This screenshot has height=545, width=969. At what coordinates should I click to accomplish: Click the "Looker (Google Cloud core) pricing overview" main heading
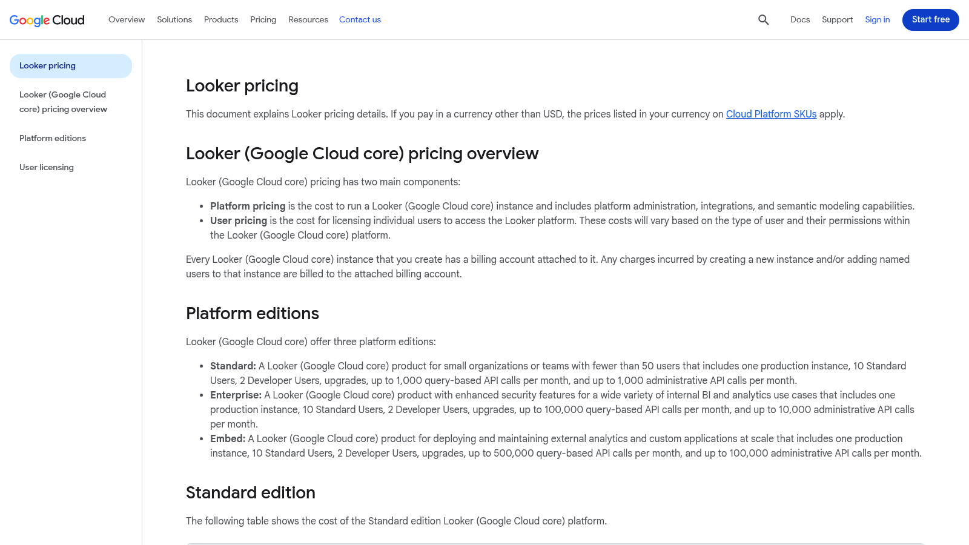coord(362,154)
